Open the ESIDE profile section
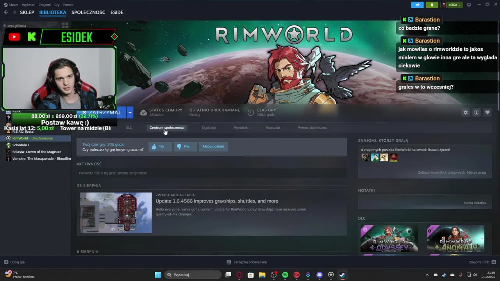500x281 pixels. [117, 12]
